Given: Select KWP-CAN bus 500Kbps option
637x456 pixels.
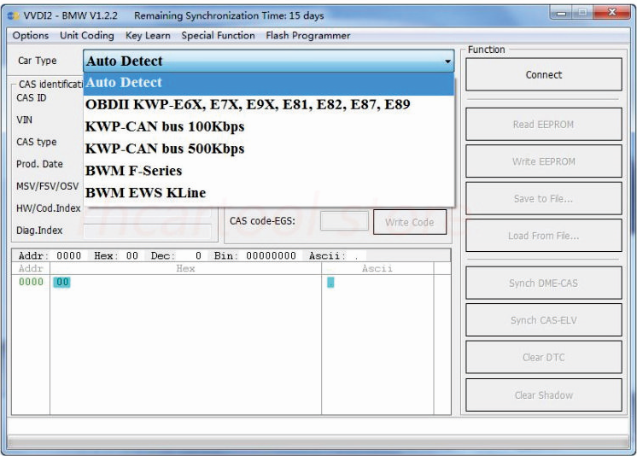Looking at the screenshot, I should point(268,149).
